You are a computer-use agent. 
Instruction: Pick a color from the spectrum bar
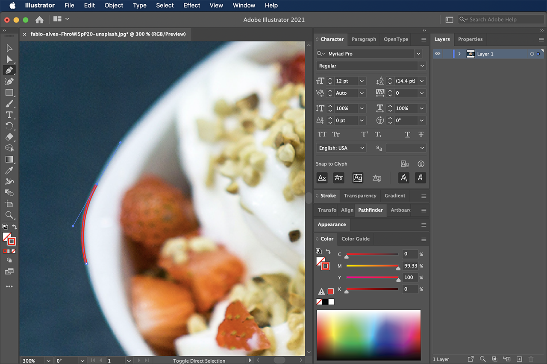pyautogui.click(x=368, y=335)
